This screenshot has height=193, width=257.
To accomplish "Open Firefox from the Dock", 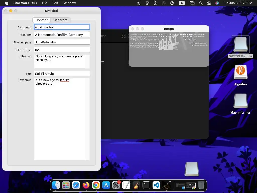I will (86, 185).
